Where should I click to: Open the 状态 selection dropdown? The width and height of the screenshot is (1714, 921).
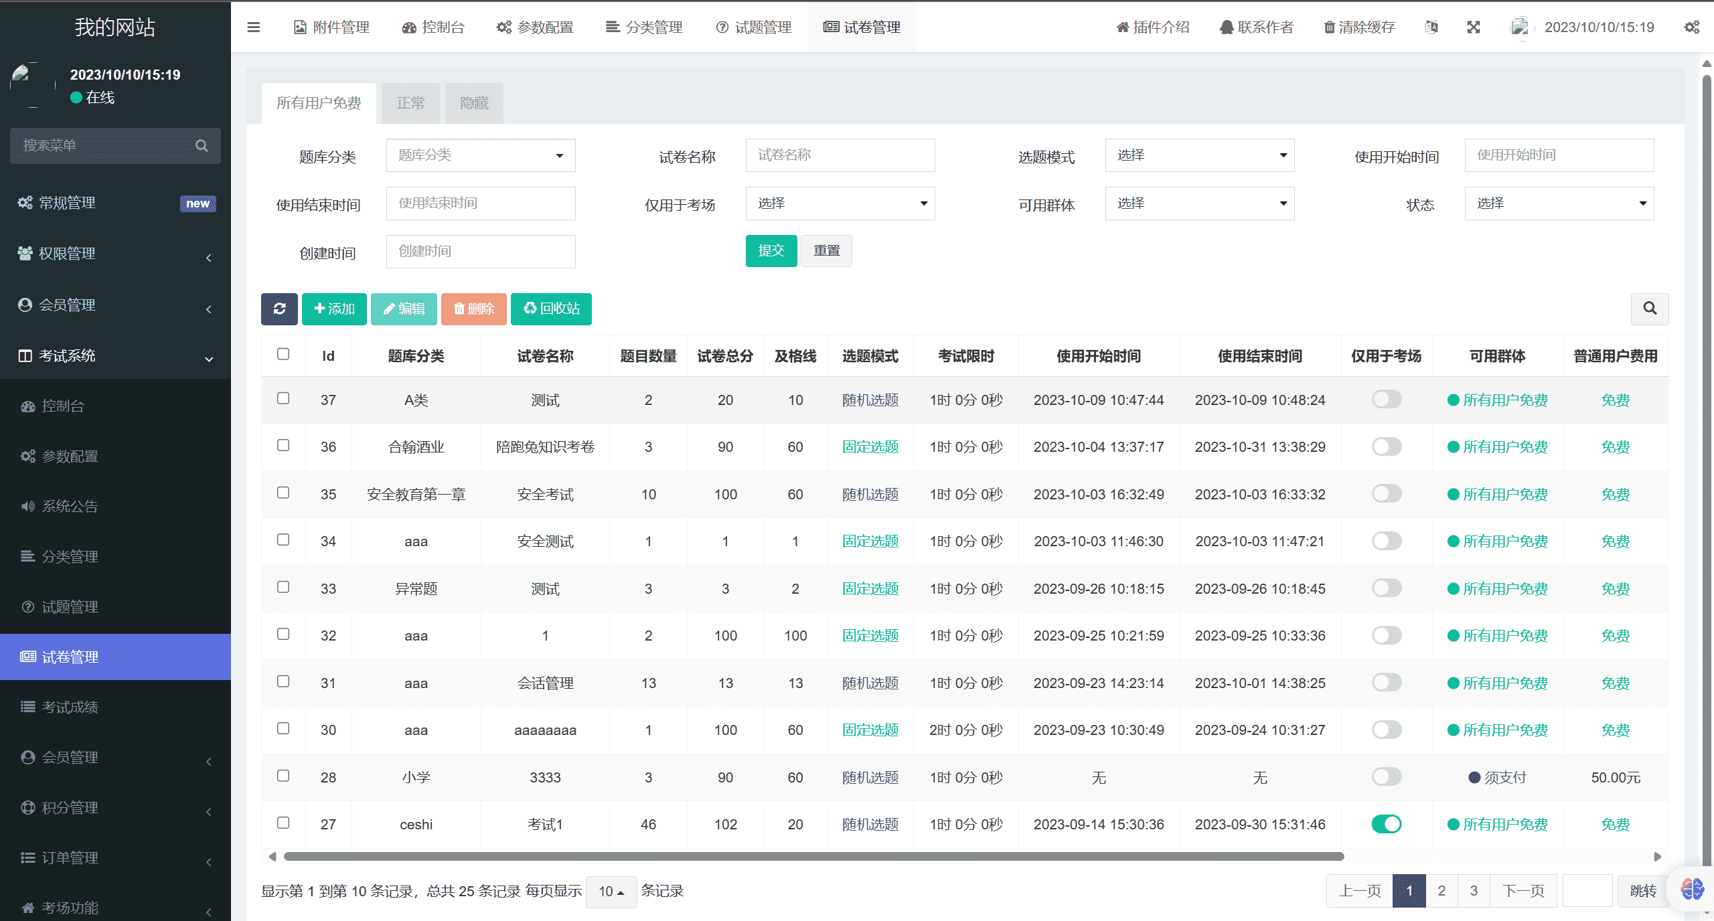(x=1559, y=203)
